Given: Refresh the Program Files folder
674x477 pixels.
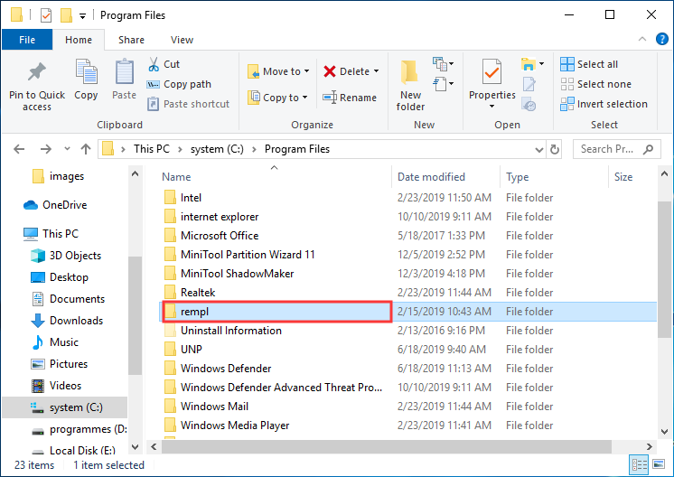Looking at the screenshot, I should 555,150.
